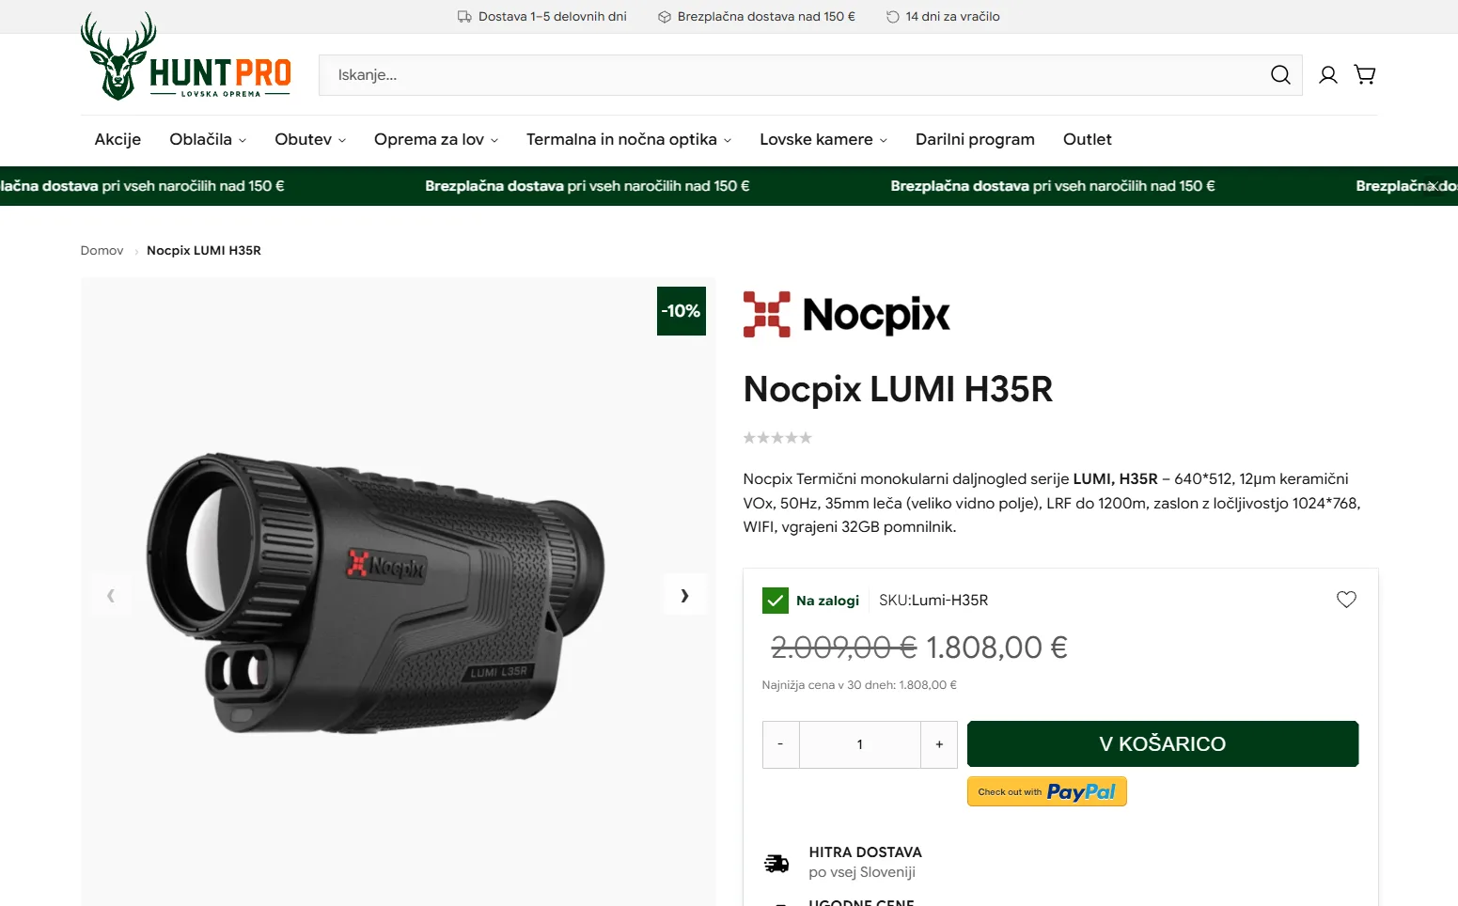The height and width of the screenshot is (906, 1458).
Task: Click the 14-day return icon
Action: point(893,17)
